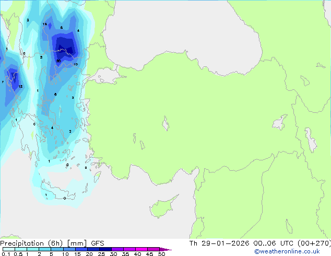
Task: Open the weatheronline.co.uk copyright link
Action: [x=287, y=251]
